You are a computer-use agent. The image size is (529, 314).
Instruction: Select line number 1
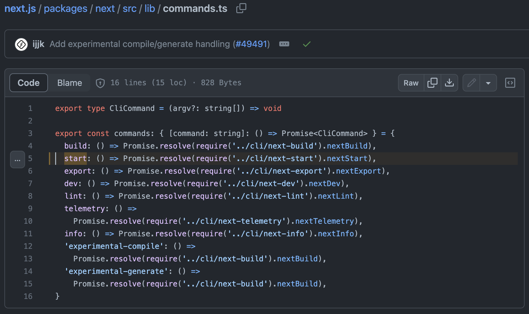30,108
